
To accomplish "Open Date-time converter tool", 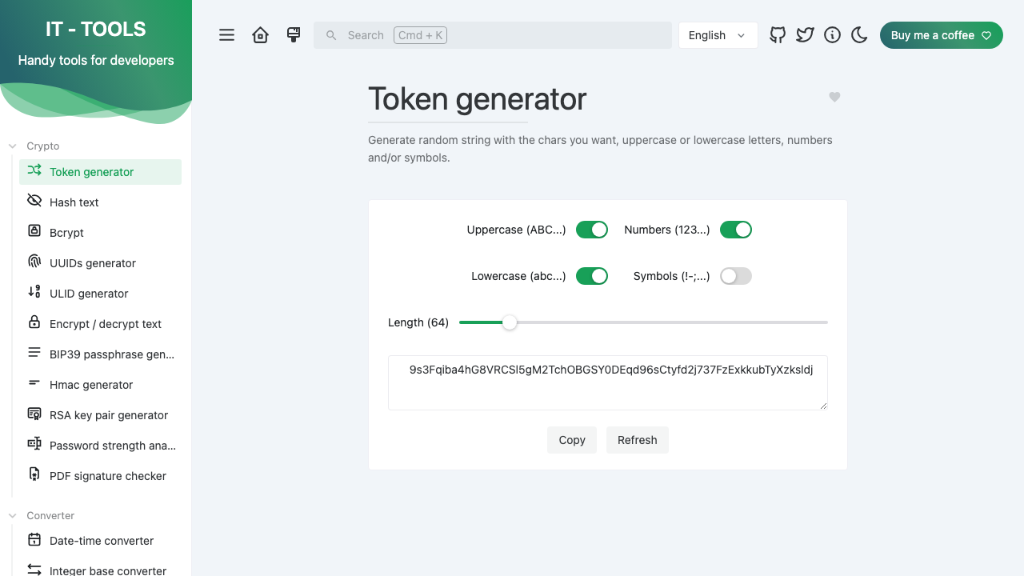I will [100, 541].
